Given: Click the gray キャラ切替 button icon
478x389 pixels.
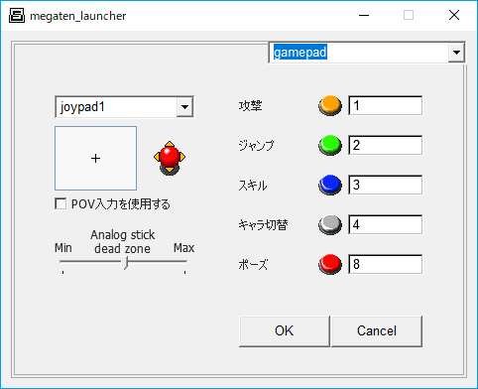Looking at the screenshot, I should click(x=330, y=225).
